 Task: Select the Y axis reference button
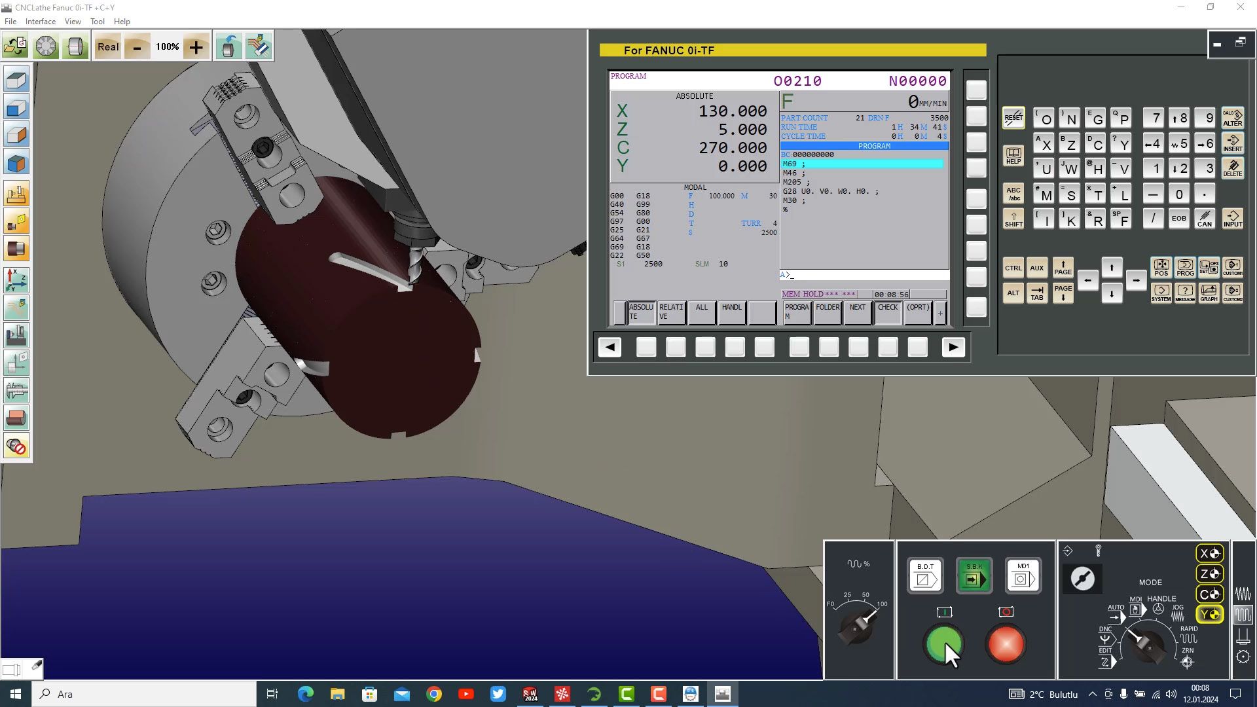[1209, 615]
